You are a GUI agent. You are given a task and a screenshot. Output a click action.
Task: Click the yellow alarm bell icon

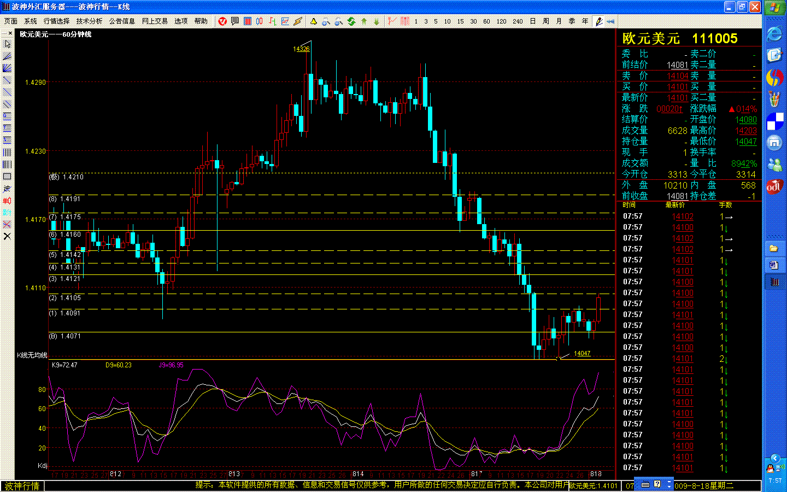[313, 21]
